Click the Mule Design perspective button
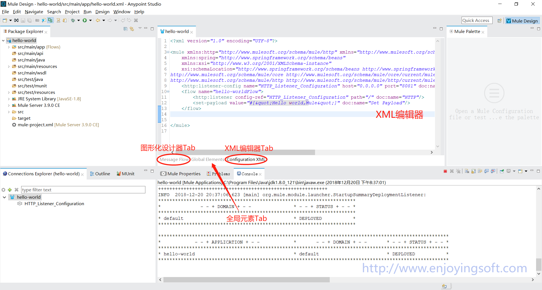Screen dimensions: 542x290 [x=522, y=21]
